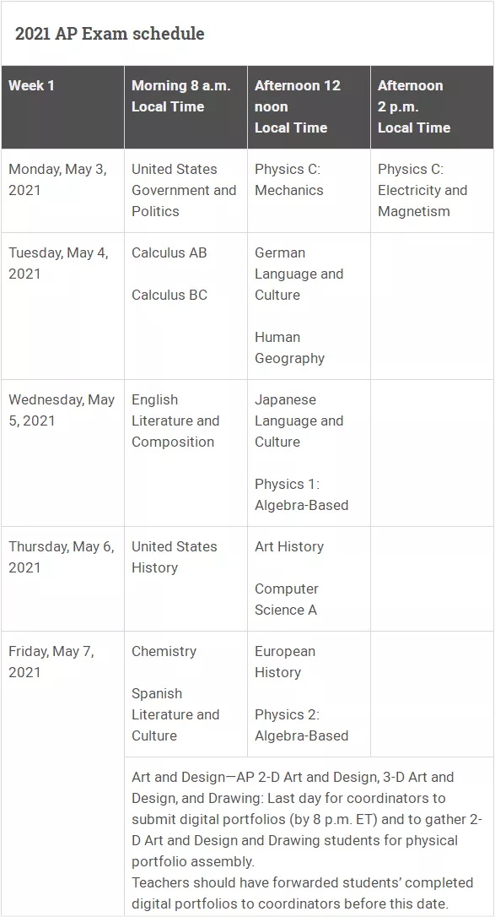Select Physics 1: Algebra-Based entry

tap(301, 494)
